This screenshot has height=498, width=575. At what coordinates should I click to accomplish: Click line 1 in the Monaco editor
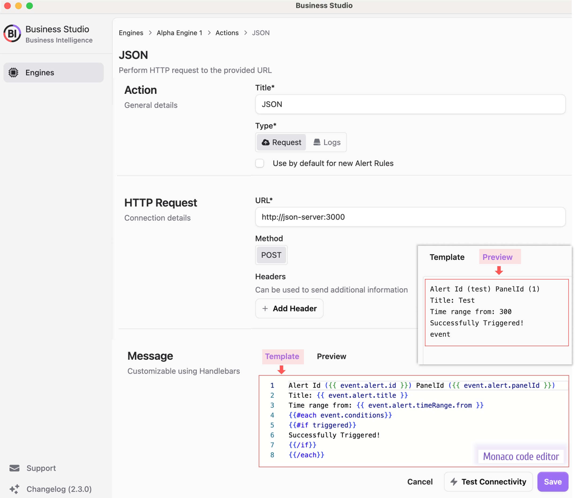[x=421, y=386]
